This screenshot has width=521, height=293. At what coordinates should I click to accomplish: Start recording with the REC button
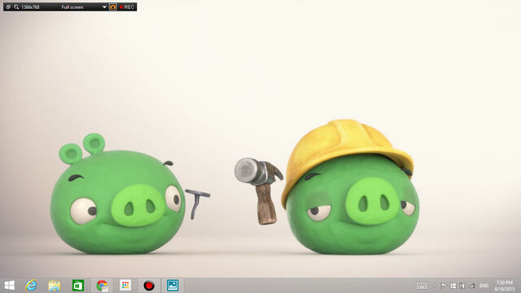click(127, 7)
